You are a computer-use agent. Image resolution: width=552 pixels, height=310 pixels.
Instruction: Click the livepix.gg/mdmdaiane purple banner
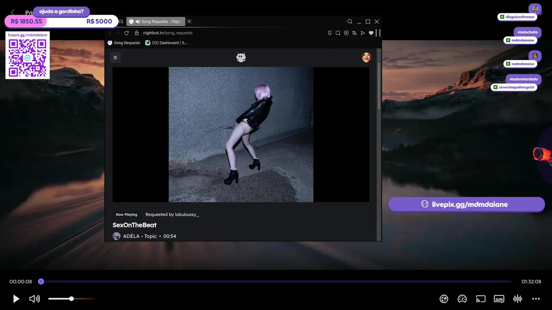tap(467, 204)
